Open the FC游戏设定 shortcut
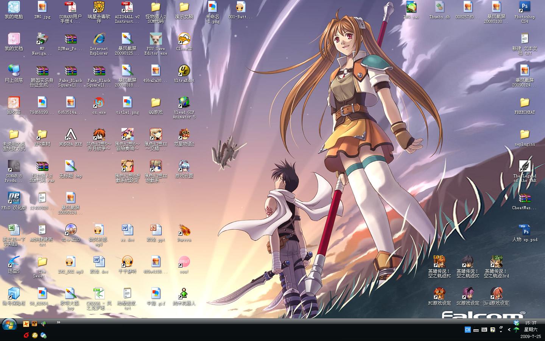Viewport: 545px width, 341px height. pos(439,297)
